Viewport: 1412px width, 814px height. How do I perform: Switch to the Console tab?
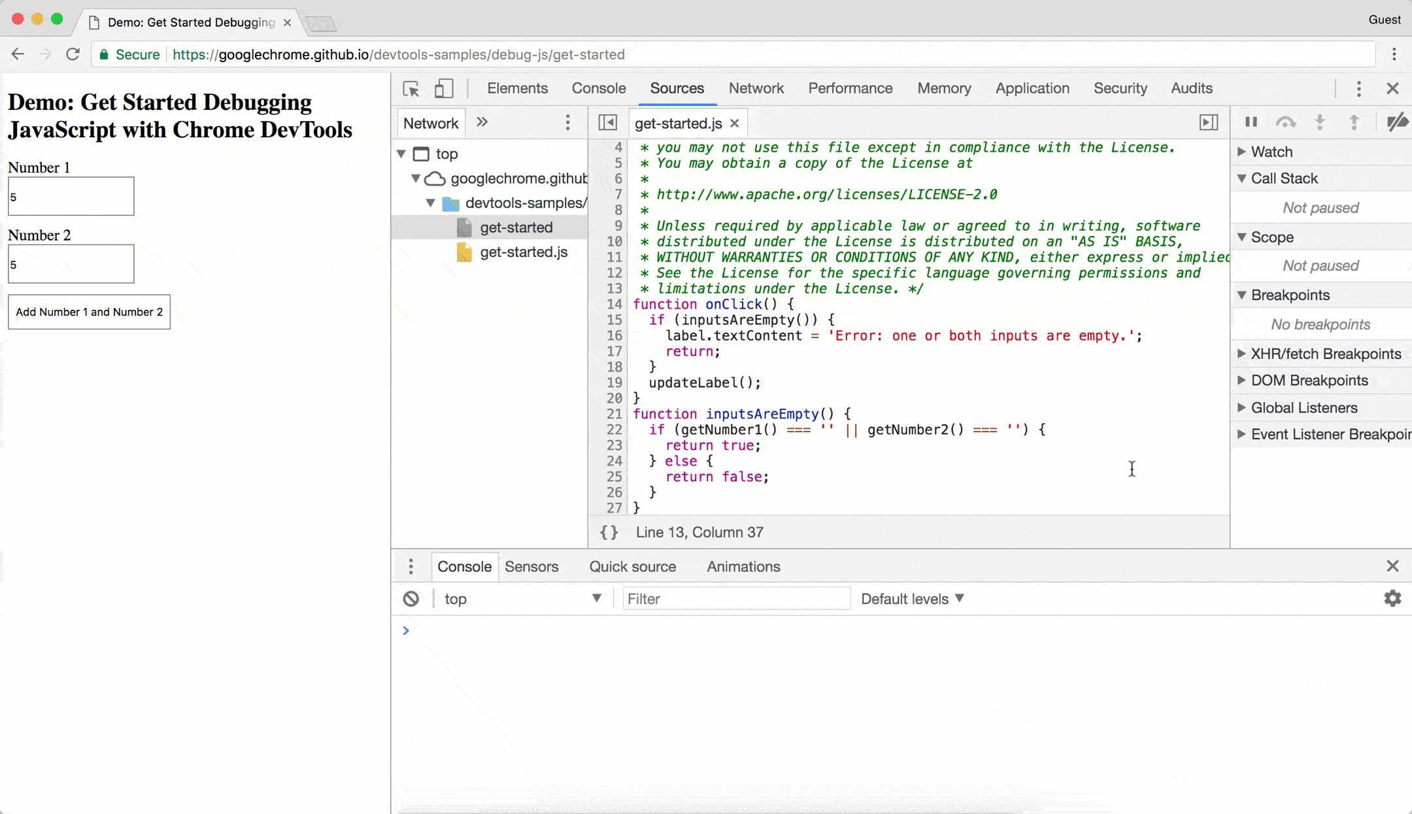point(598,88)
